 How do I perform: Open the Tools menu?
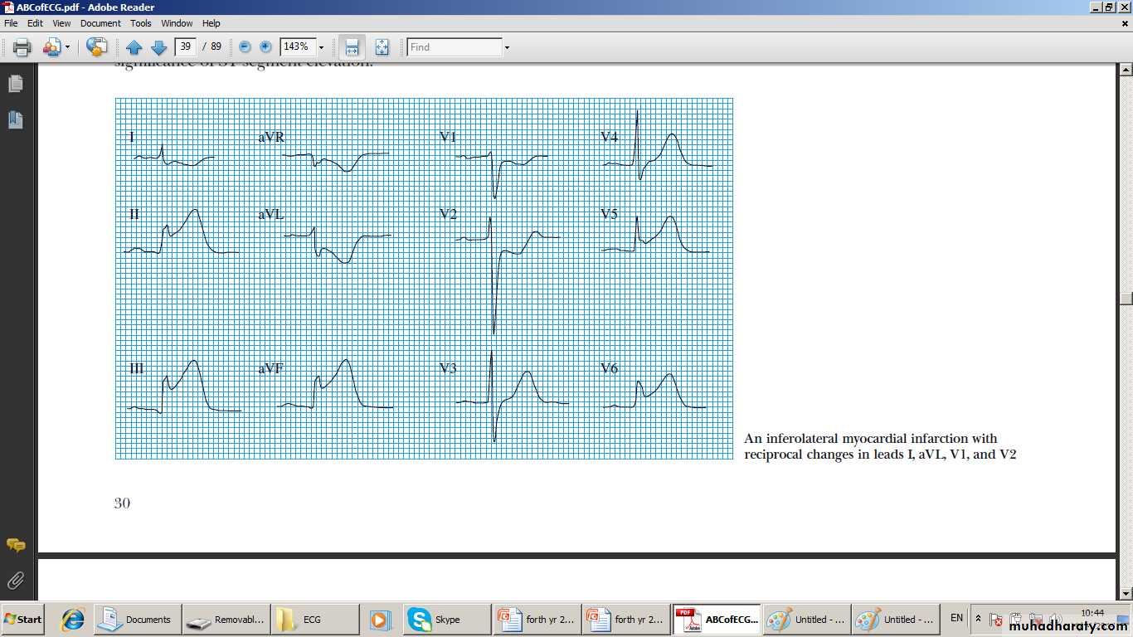coord(141,23)
